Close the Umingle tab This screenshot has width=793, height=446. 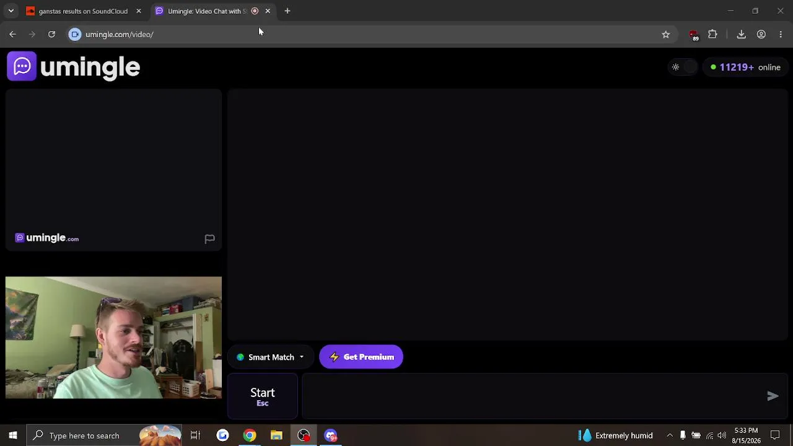[268, 11]
